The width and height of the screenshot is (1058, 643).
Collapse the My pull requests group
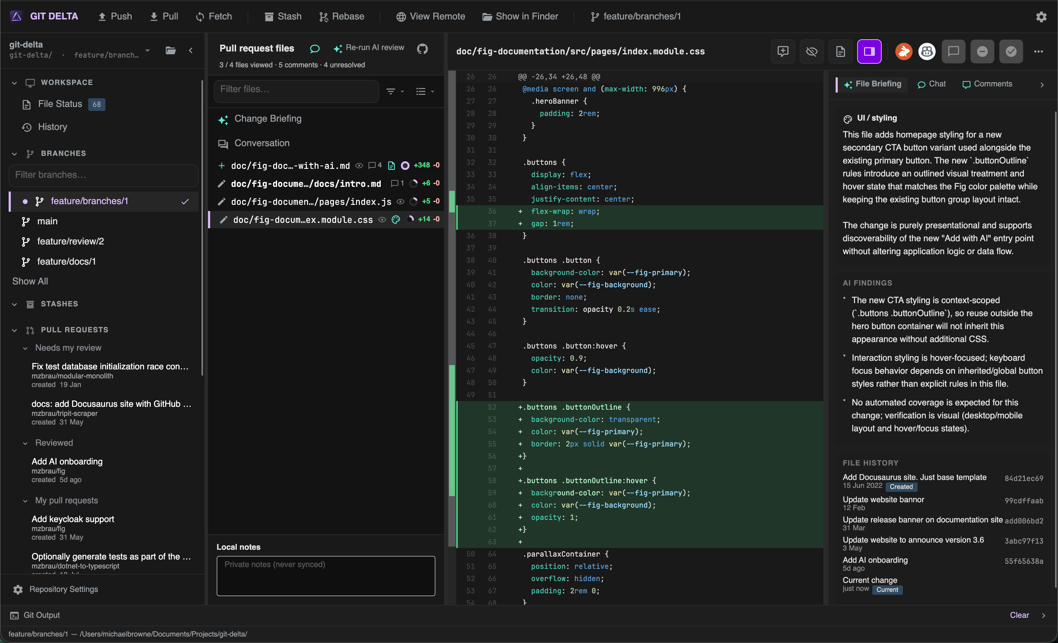(25, 501)
